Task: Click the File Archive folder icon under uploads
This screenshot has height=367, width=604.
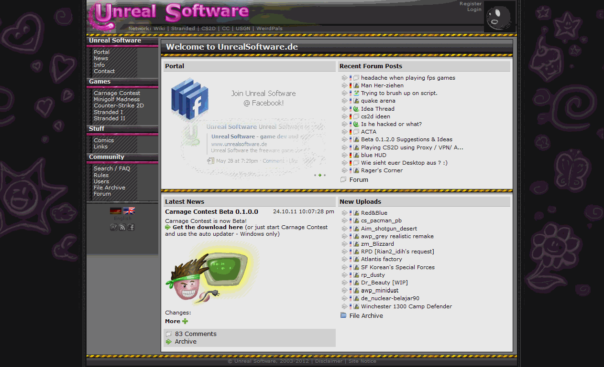Action: pos(343,315)
